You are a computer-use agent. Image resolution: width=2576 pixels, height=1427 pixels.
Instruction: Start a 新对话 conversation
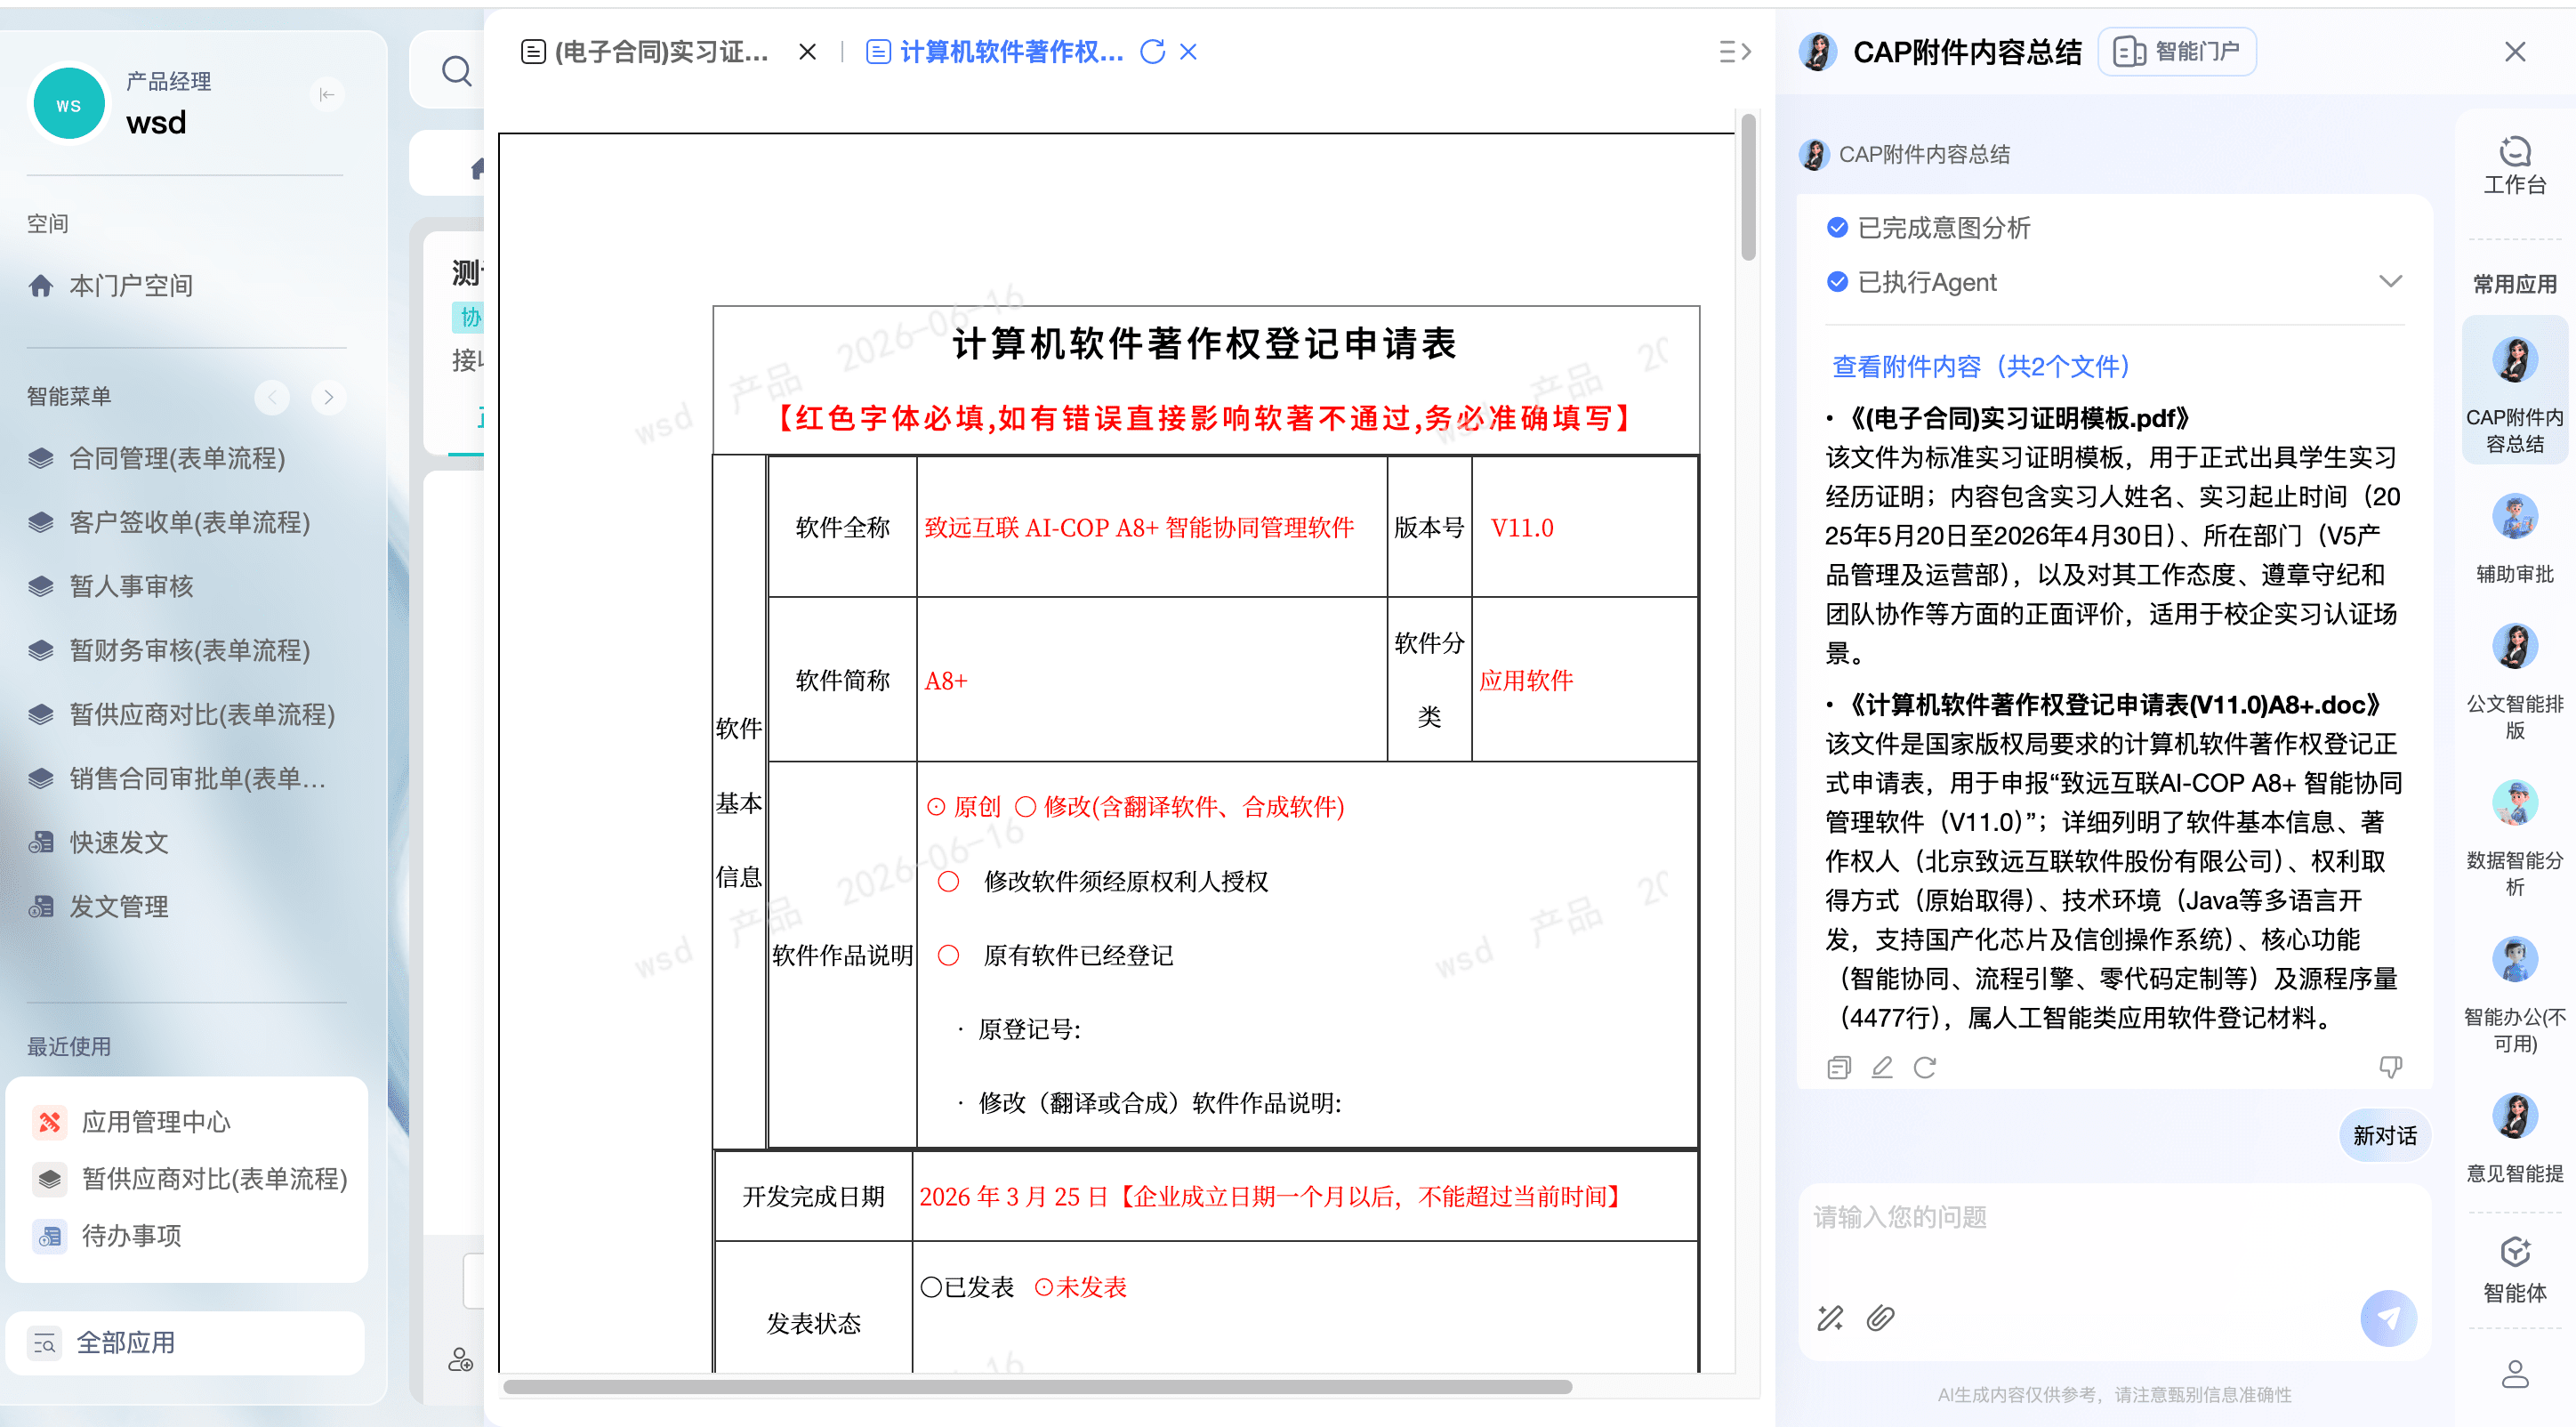point(2384,1135)
